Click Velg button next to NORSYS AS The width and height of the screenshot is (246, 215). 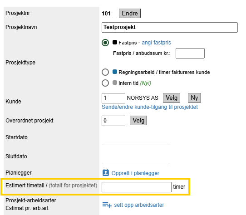click(x=172, y=98)
